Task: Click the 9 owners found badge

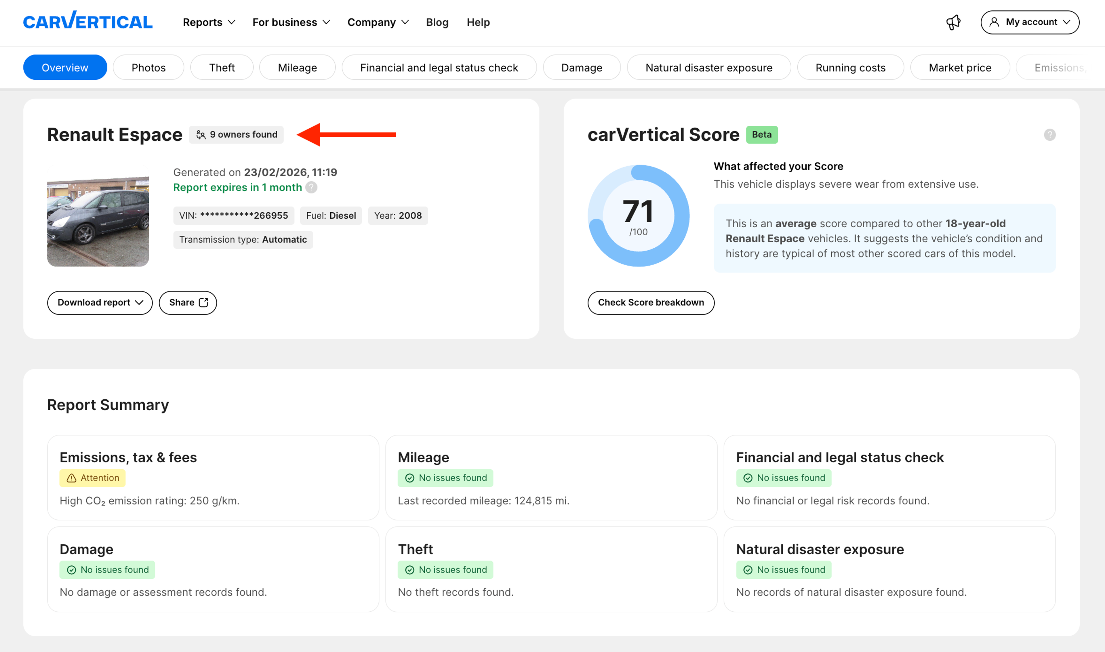Action: (x=236, y=135)
